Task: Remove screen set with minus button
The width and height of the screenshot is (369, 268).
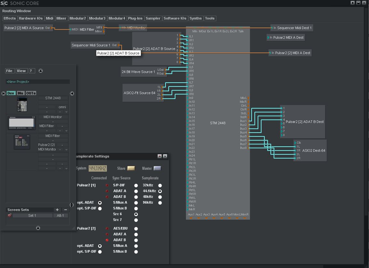Action: pos(65,210)
